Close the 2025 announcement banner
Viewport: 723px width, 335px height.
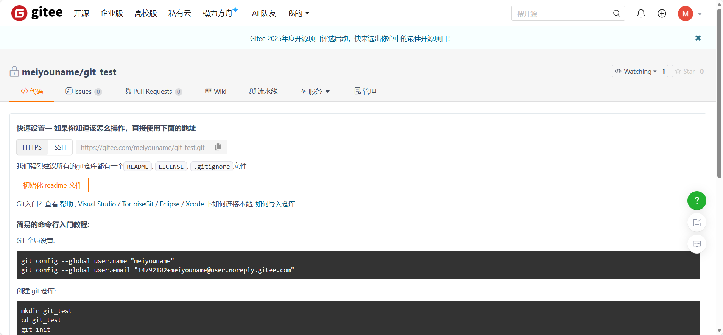[698, 38]
